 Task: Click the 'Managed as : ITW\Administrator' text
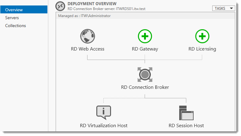coord(84,16)
